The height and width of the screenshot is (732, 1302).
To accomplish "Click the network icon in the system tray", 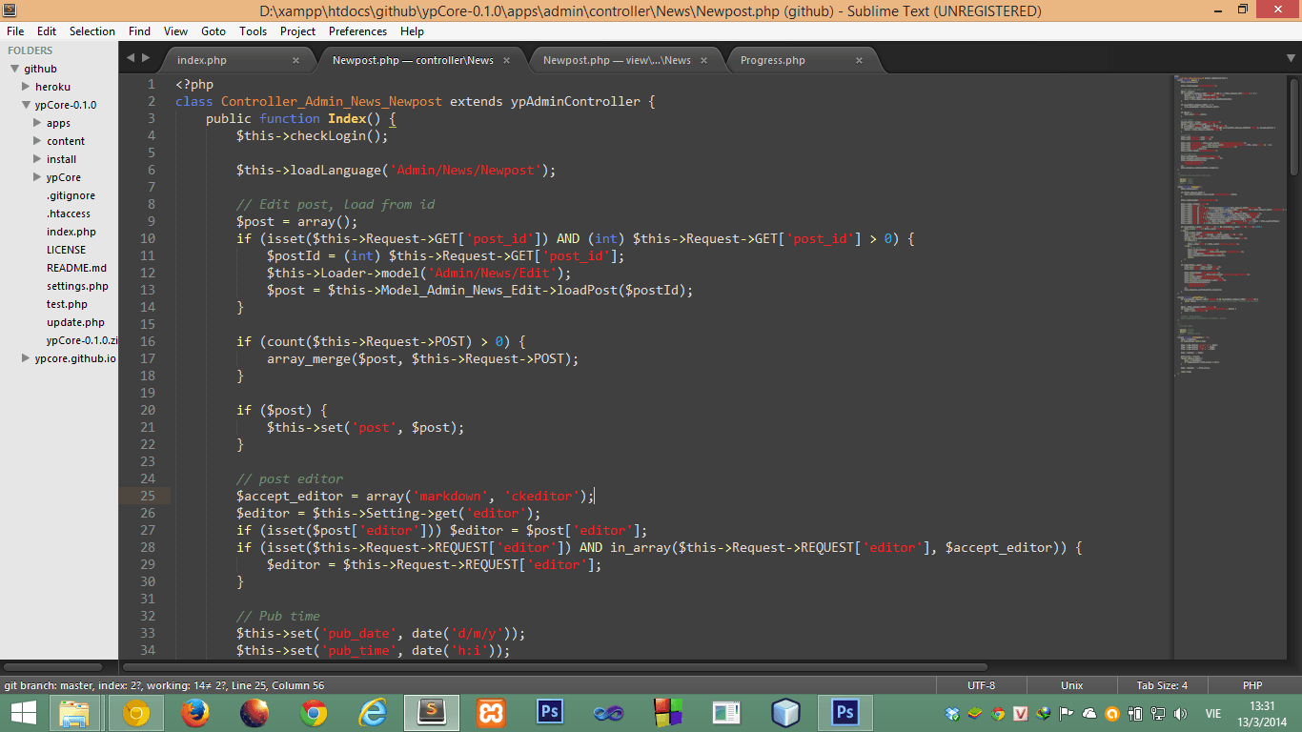I will (1156, 712).
